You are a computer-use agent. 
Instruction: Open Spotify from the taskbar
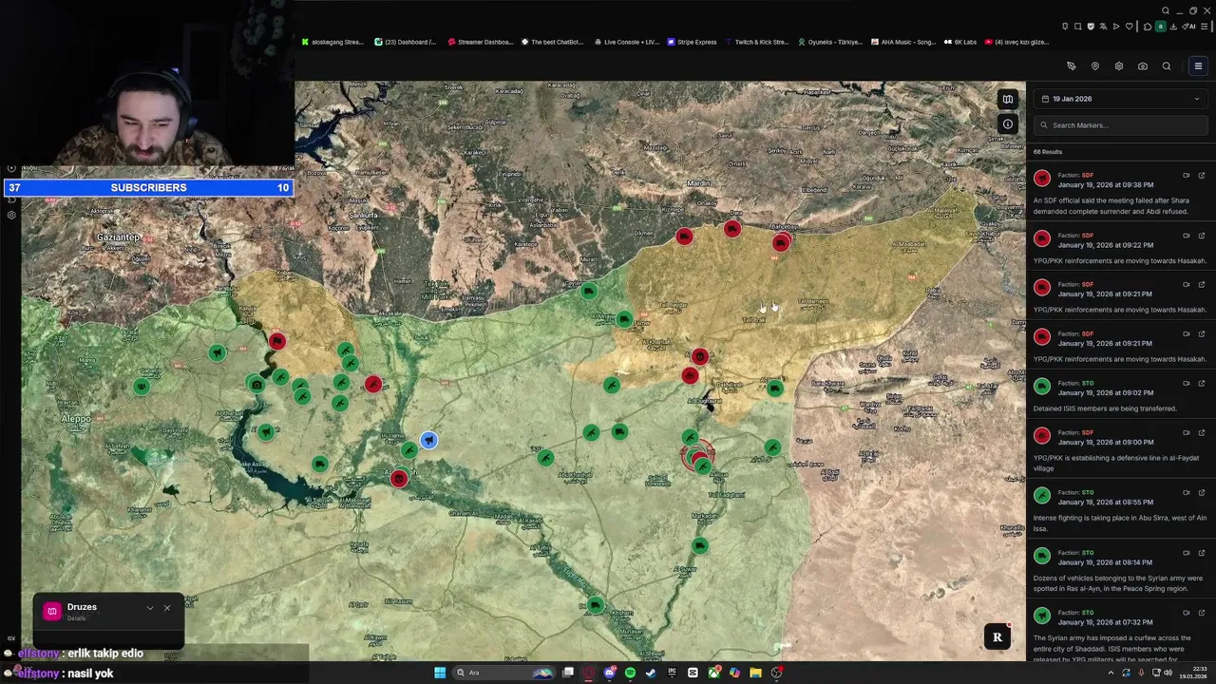pos(630,673)
